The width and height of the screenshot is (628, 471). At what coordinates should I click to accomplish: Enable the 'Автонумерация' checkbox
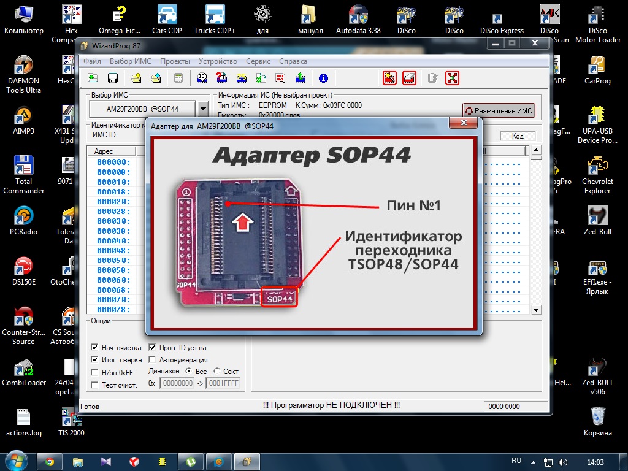tap(153, 360)
